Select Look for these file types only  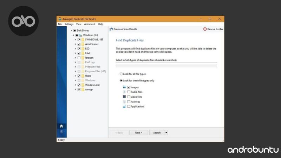point(121,80)
